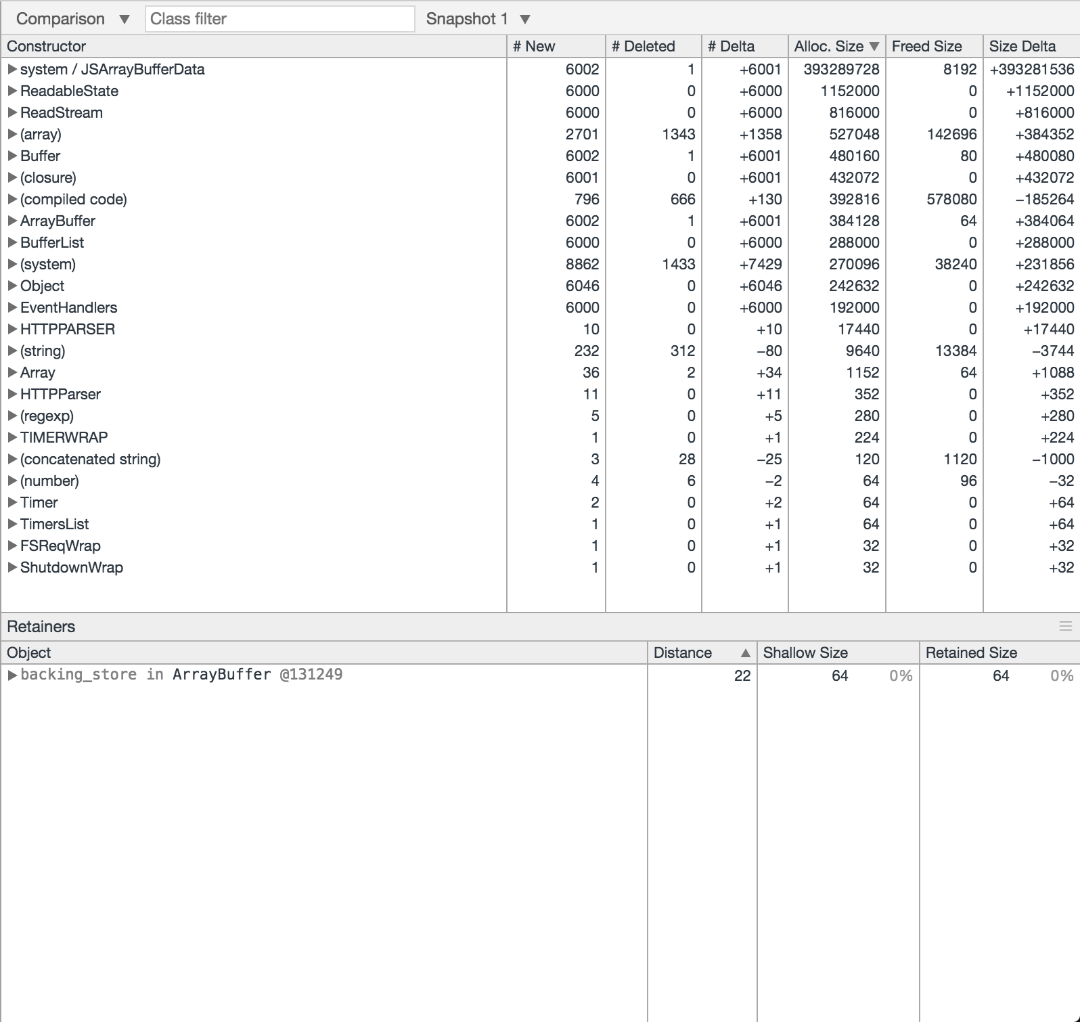Expand the (string) row
The image size is (1080, 1022).
(x=12, y=351)
